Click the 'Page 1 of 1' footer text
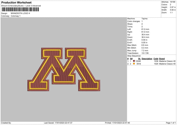The width and height of the screenshot is (177, 125). click(x=171, y=123)
